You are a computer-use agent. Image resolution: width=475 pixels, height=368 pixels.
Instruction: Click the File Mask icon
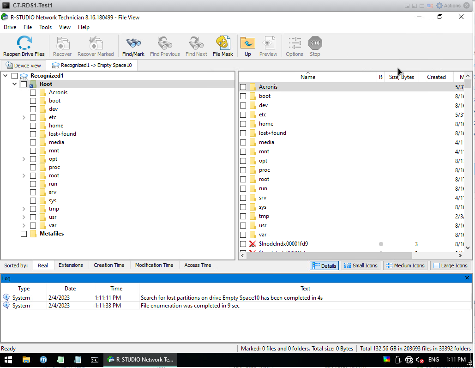223,44
